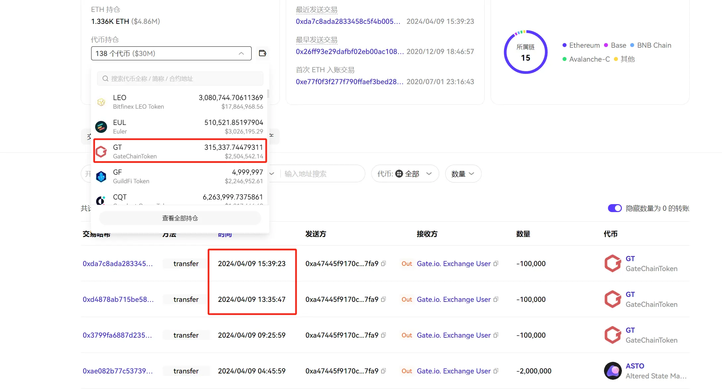Click the -2,000,000 amount cell

tap(534, 371)
